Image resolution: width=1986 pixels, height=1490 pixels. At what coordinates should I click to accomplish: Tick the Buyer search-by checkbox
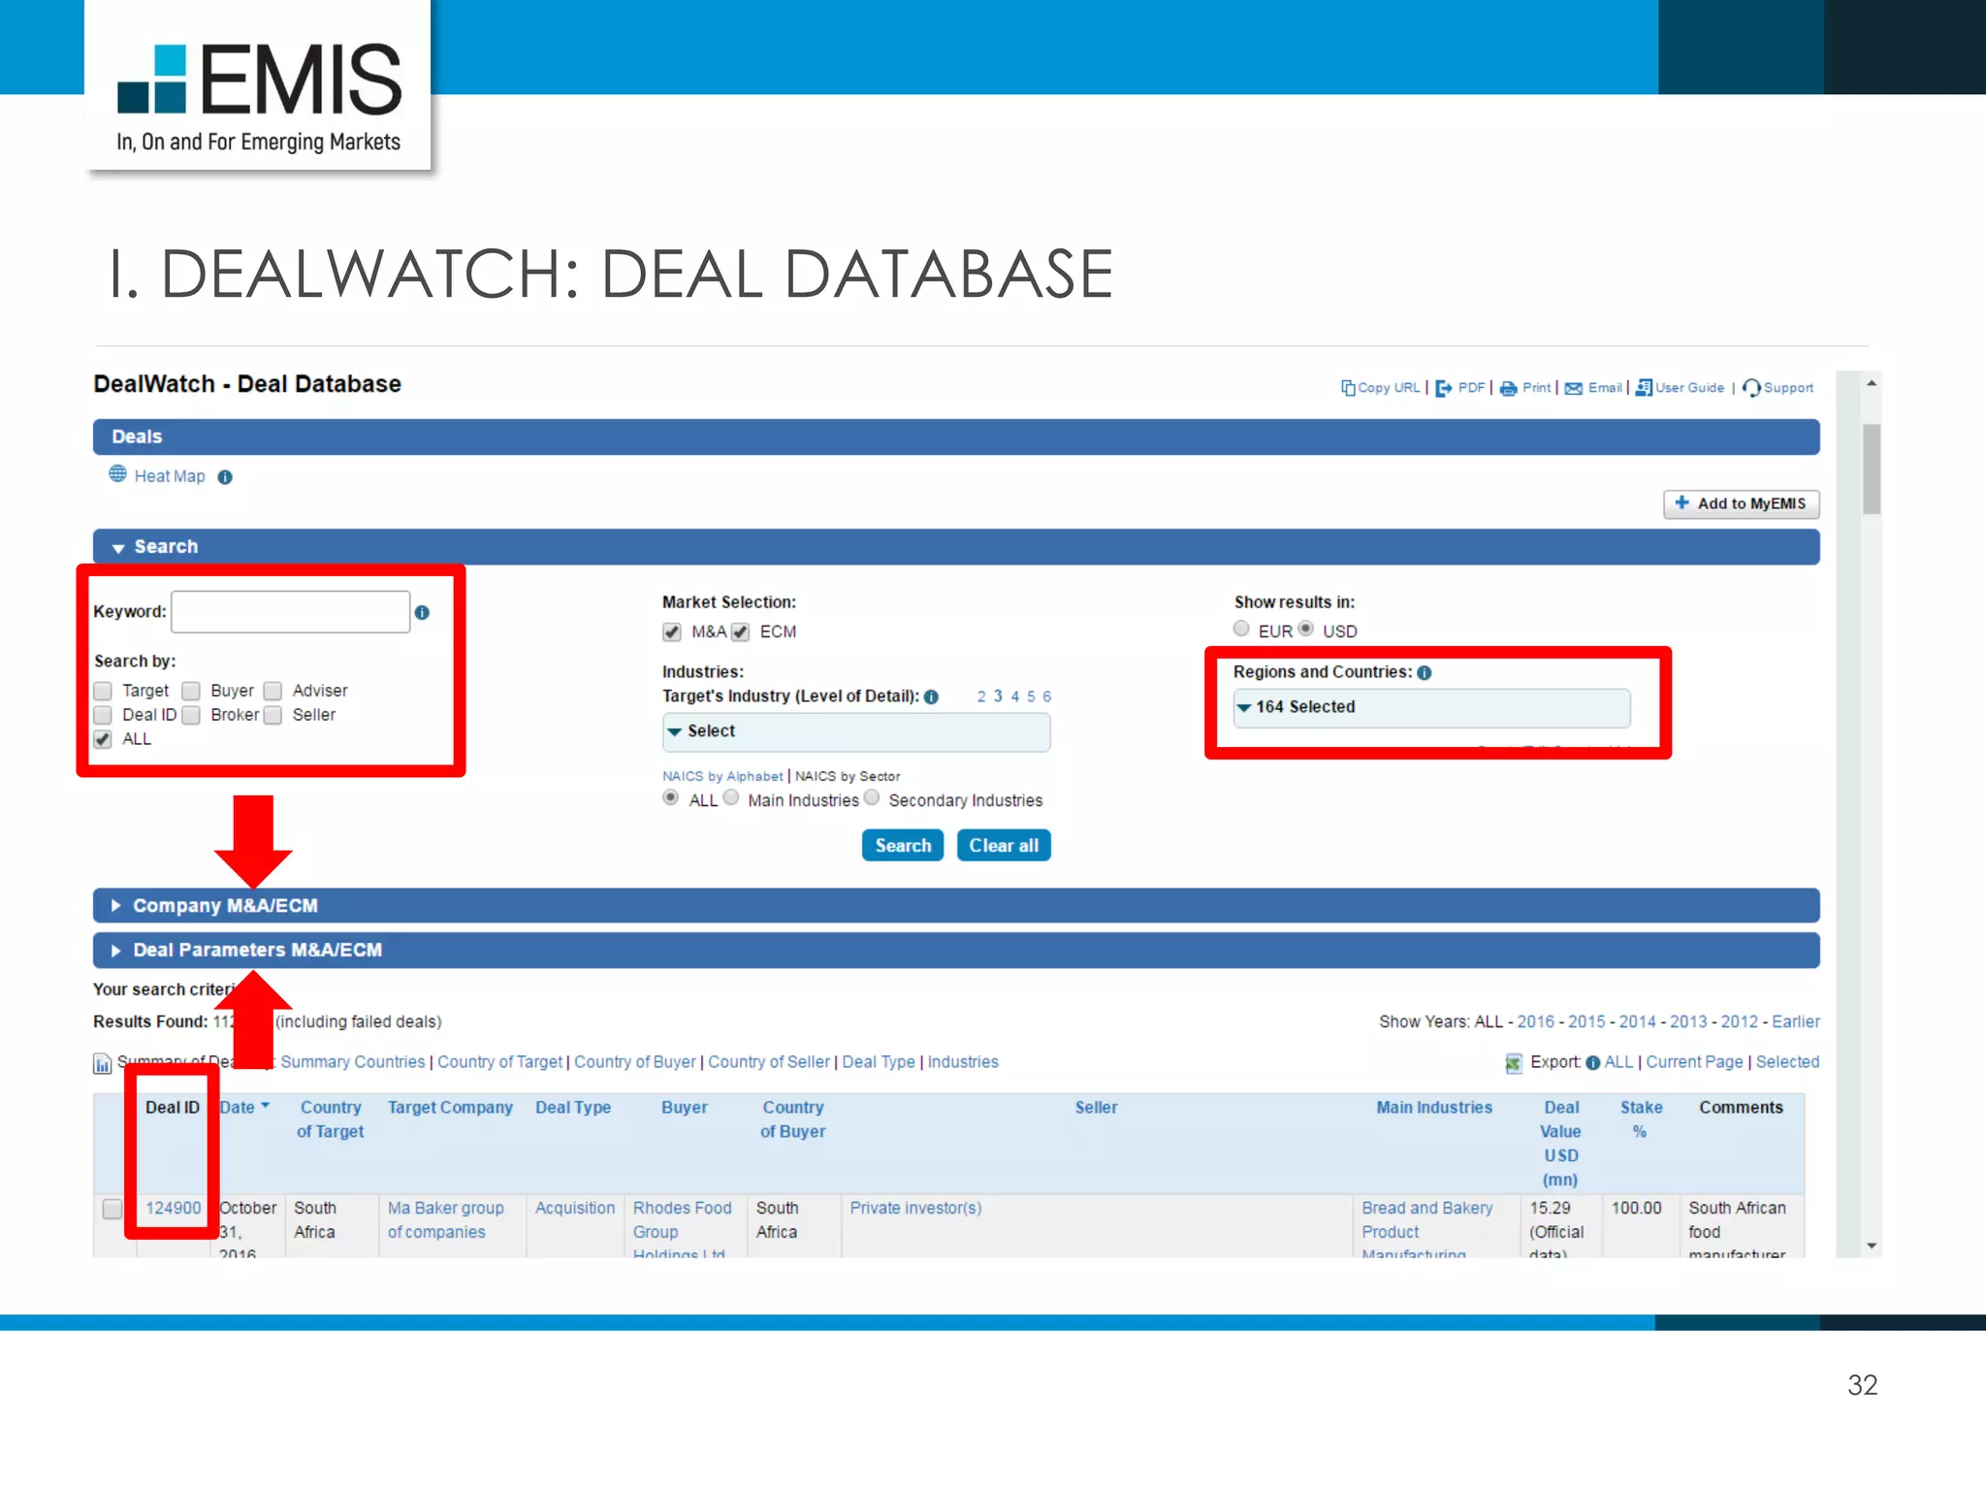coord(191,691)
